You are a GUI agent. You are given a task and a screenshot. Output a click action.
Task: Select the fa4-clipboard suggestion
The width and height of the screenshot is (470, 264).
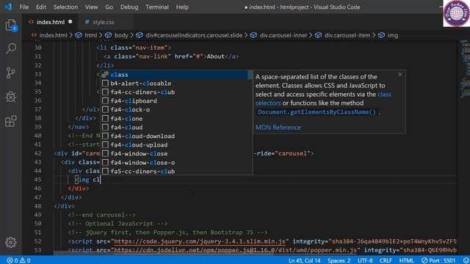pyautogui.click(x=176, y=101)
